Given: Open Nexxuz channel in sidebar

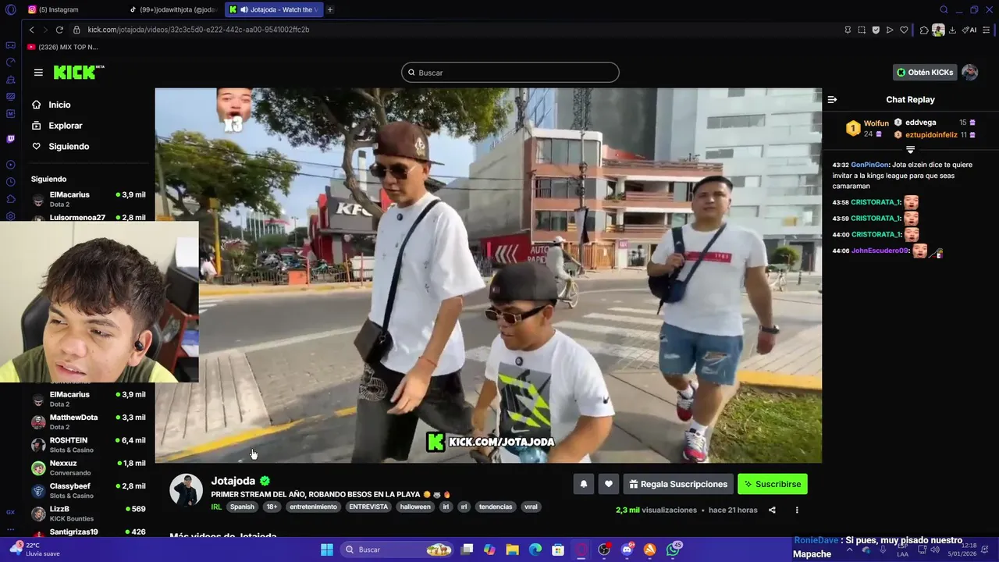Looking at the screenshot, I should pyautogui.click(x=88, y=468).
